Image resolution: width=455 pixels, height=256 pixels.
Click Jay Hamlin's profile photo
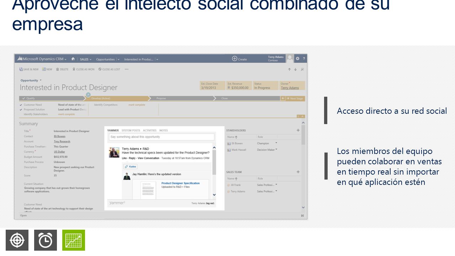127,176
